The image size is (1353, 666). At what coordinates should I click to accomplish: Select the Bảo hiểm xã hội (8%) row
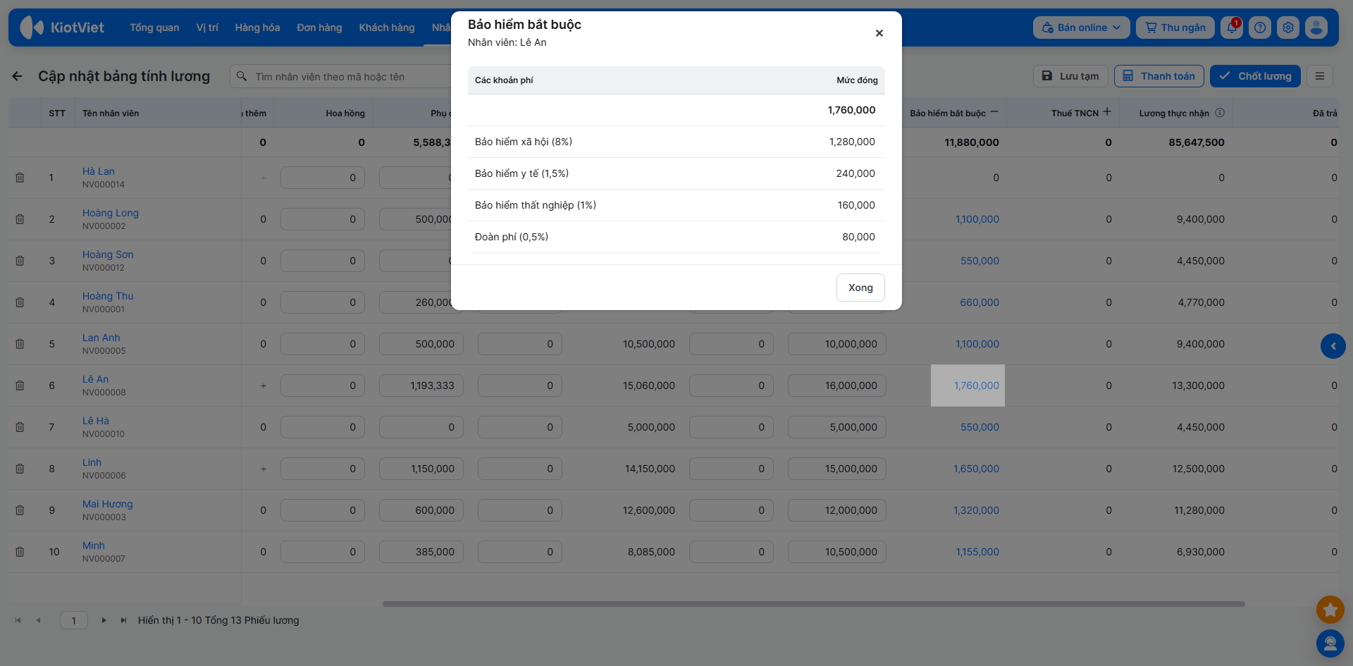click(x=676, y=142)
